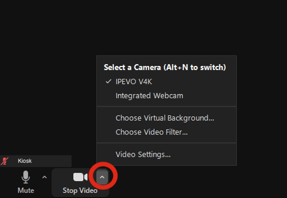This screenshot has width=287, height=198.
Task: Open Choose Video Filter option
Action: coord(166,132)
